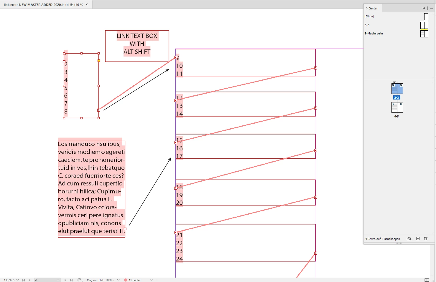
Task: Click out port of frame containing 1-8
Action: (x=99, y=110)
